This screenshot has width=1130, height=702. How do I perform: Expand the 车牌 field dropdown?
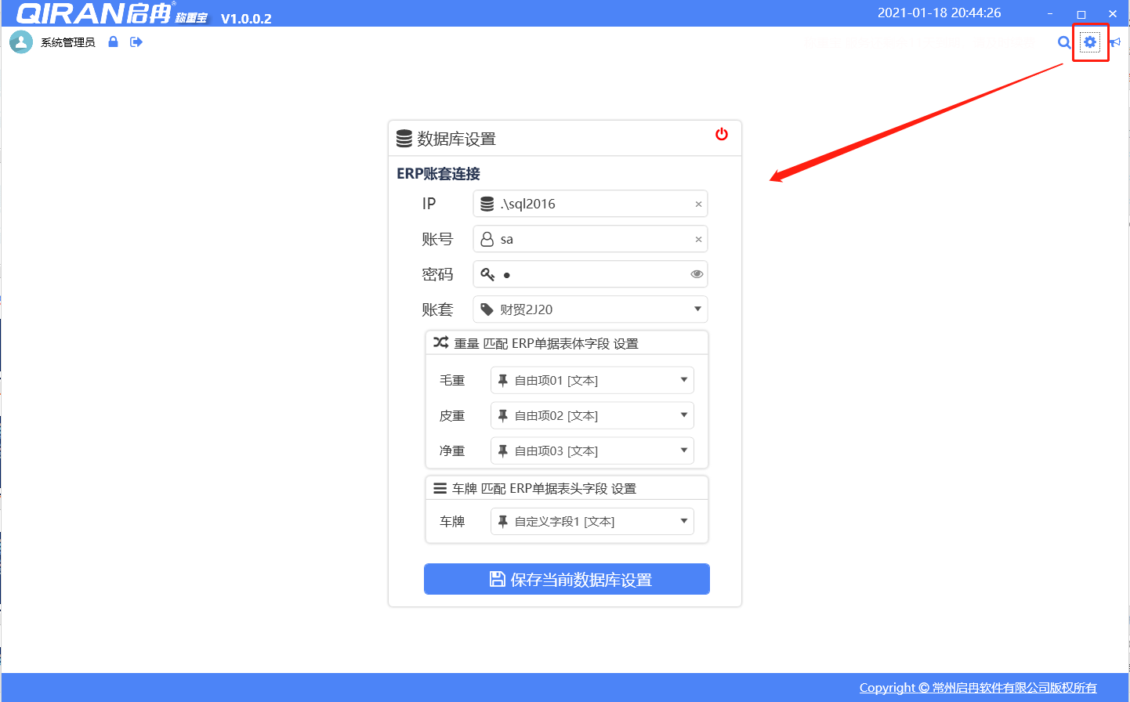click(683, 521)
